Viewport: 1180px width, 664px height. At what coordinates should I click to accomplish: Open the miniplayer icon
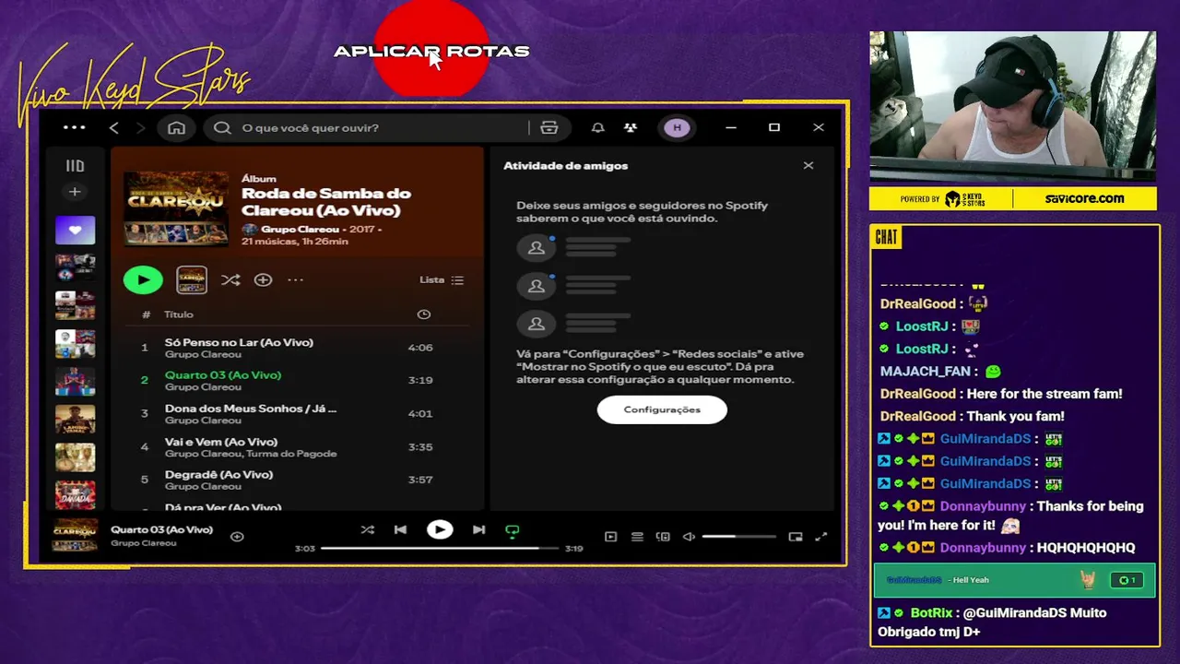click(x=796, y=537)
